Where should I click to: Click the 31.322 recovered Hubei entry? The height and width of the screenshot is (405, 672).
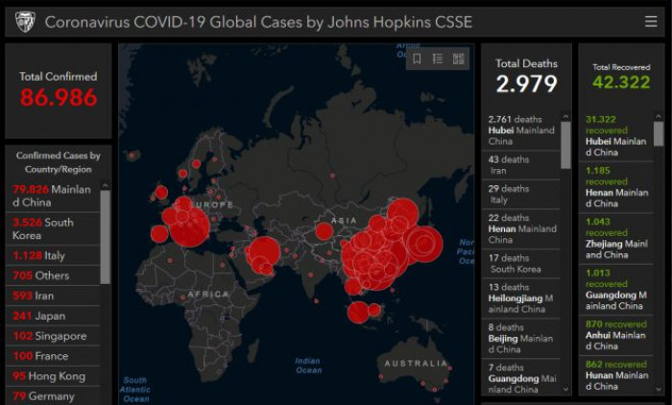click(616, 136)
